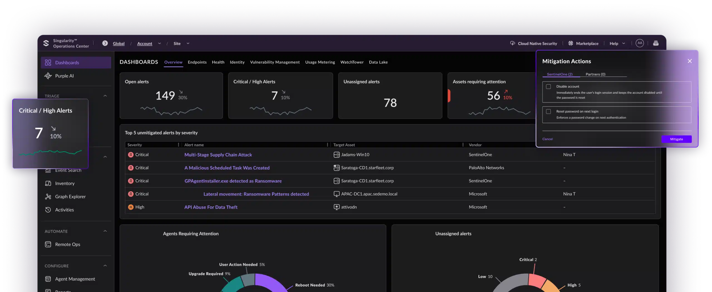Viewport: 712px width, 292px height.
Task: Click the Marketplace diamond icon
Action: (x=571, y=43)
